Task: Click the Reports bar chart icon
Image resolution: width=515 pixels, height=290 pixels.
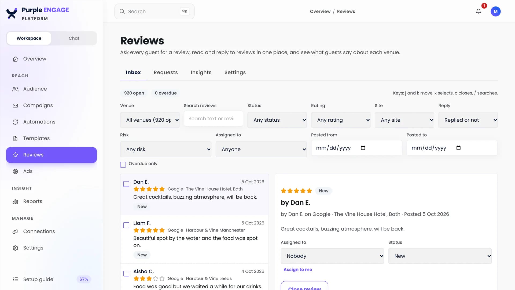Action: coord(15,201)
